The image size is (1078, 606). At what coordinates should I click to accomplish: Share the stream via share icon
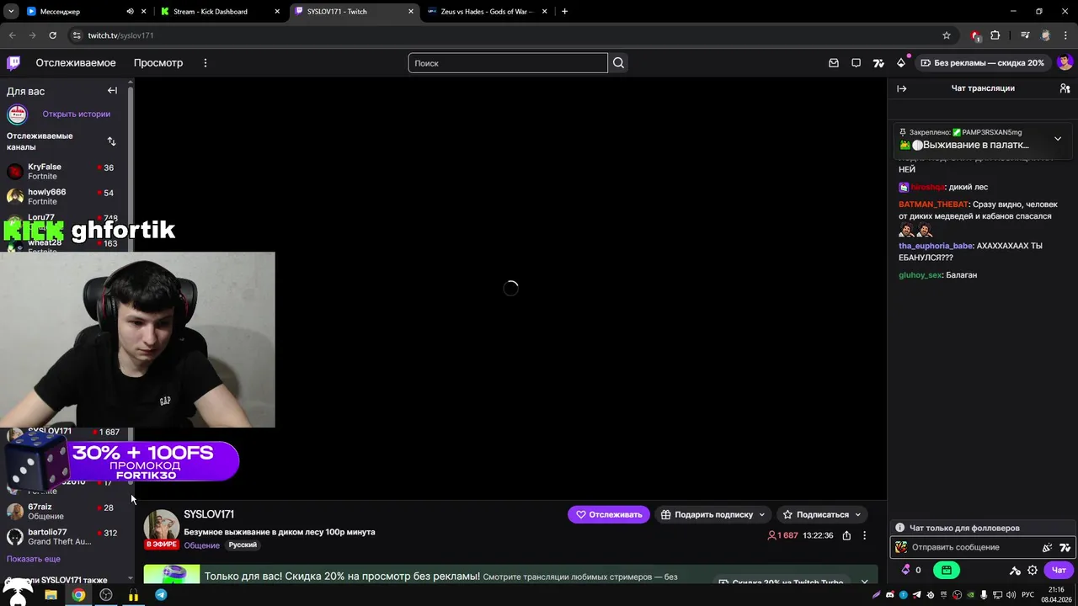[846, 535]
